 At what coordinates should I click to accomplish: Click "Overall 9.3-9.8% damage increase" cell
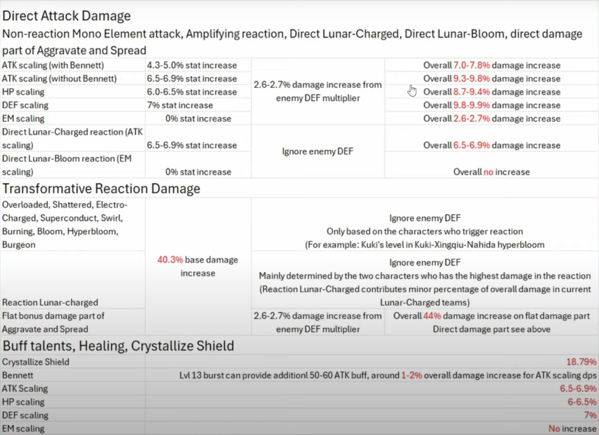point(492,79)
